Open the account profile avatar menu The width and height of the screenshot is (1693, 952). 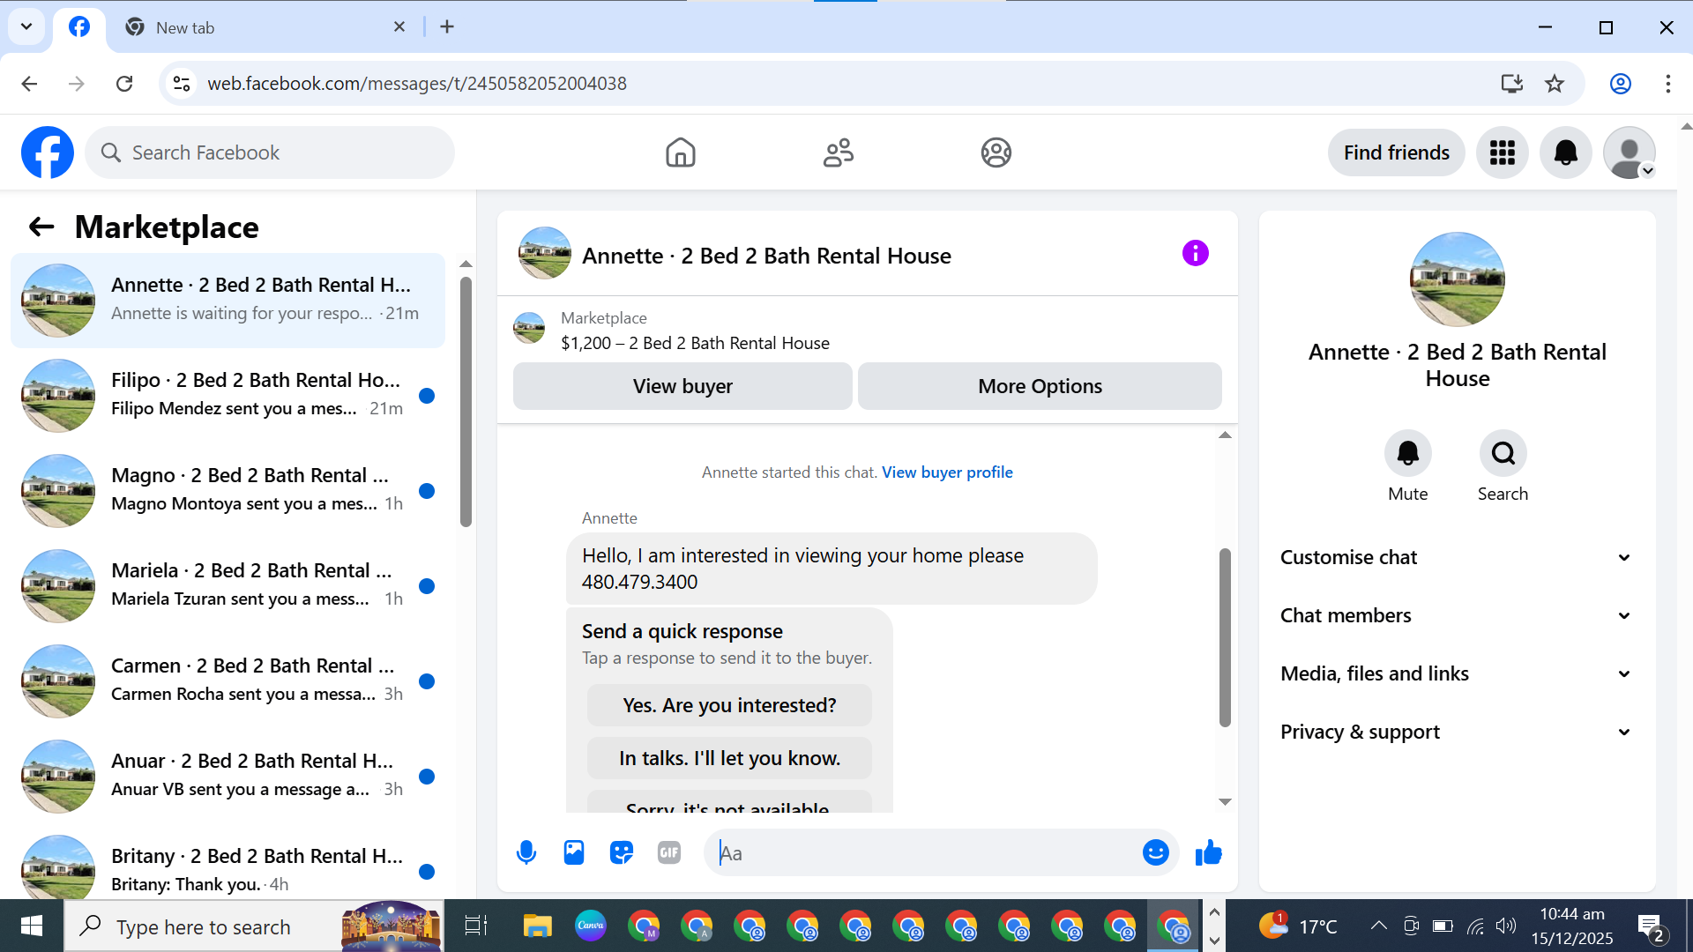pos(1630,152)
